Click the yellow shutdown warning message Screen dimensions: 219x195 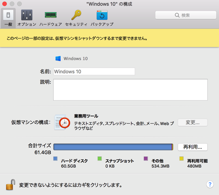tap(77, 38)
